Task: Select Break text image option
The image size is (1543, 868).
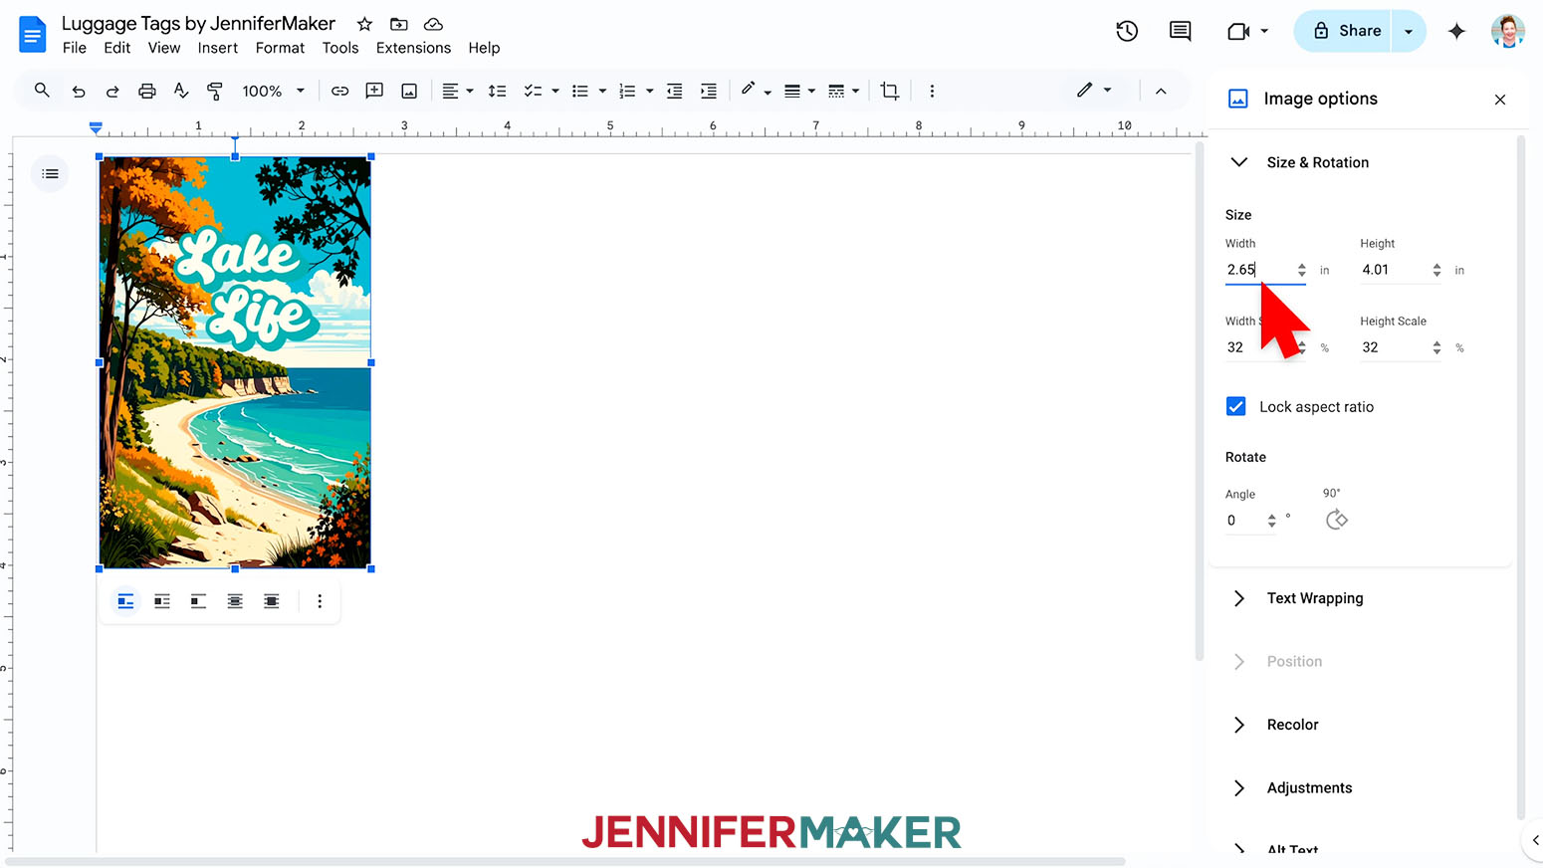Action: tap(198, 601)
